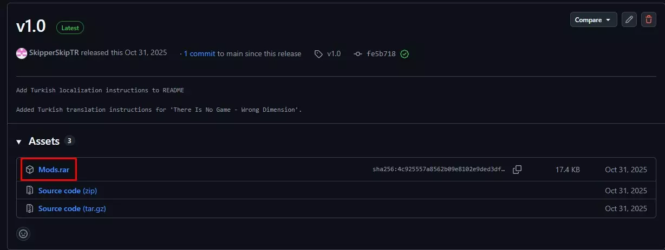Collapse the Assets section triangle

click(x=19, y=141)
